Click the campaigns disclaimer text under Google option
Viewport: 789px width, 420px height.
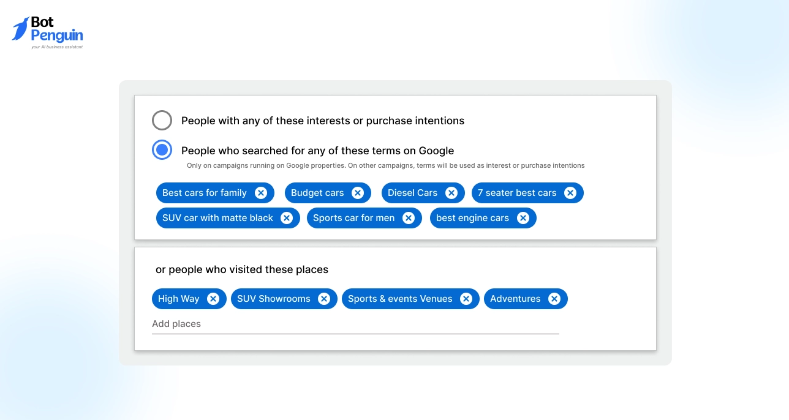[x=385, y=165]
